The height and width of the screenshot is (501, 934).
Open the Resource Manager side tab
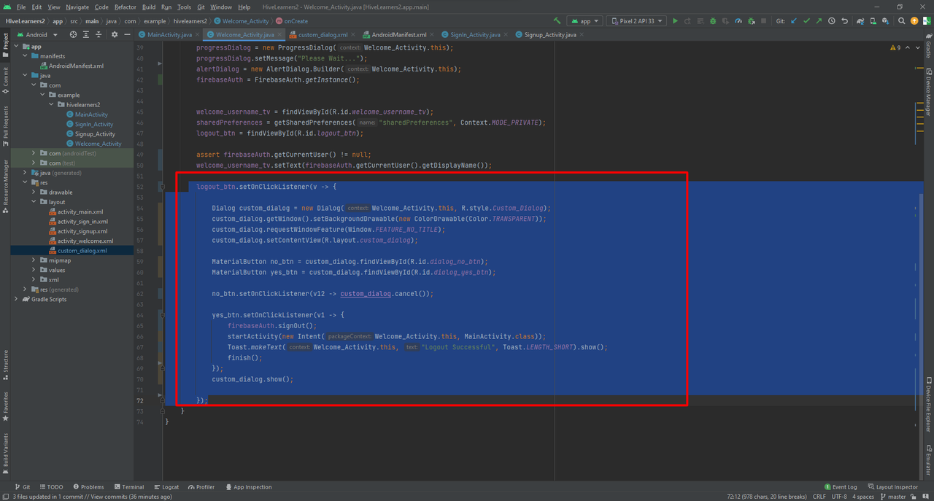pyautogui.click(x=5, y=187)
